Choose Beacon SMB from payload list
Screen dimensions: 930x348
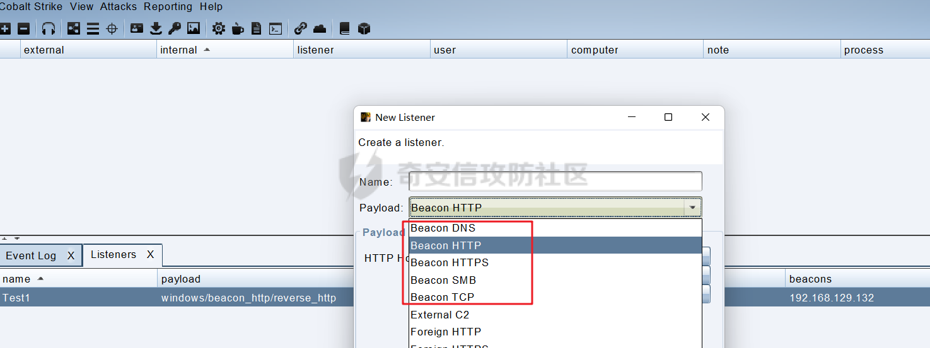(555, 280)
